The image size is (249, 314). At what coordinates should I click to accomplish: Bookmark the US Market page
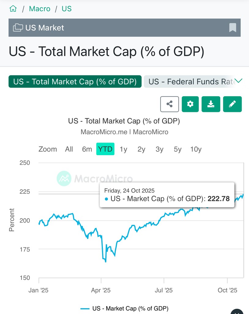click(x=232, y=28)
